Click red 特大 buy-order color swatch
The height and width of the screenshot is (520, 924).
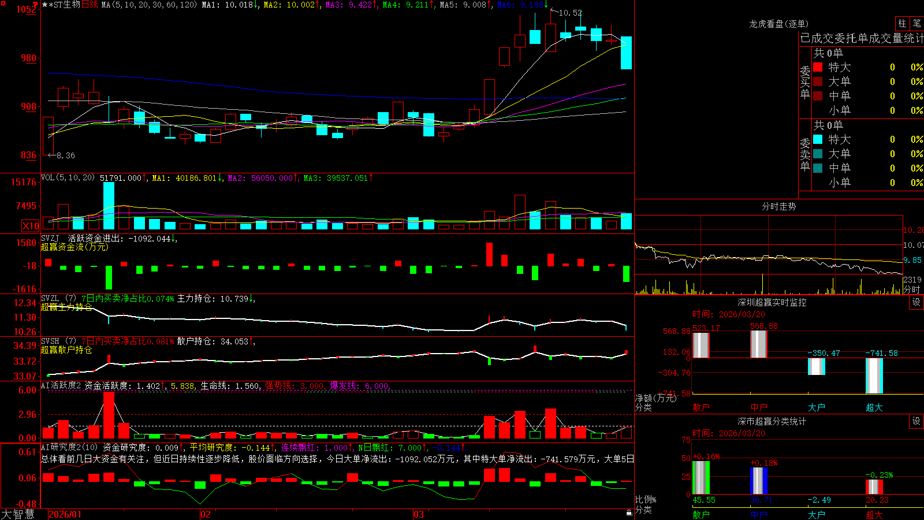click(x=818, y=67)
